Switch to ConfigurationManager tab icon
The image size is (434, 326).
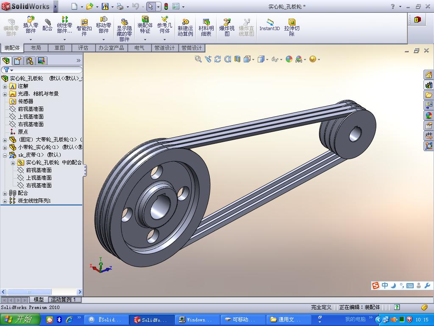(30, 60)
